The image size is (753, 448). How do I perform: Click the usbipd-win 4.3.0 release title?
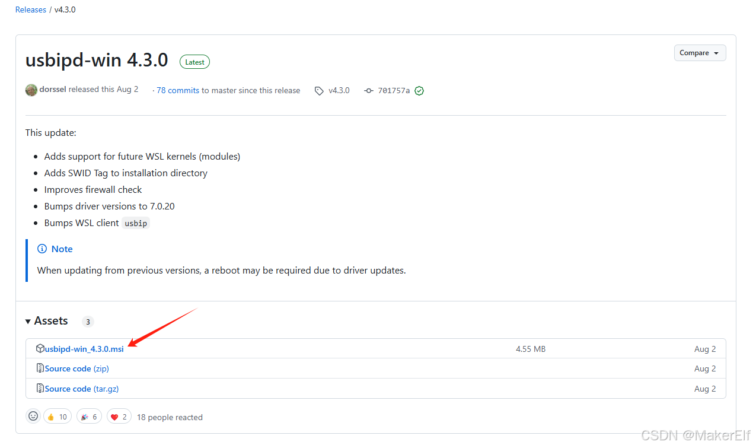click(x=97, y=61)
